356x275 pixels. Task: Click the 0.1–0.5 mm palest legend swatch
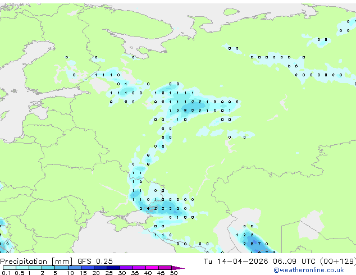tap(10, 268)
